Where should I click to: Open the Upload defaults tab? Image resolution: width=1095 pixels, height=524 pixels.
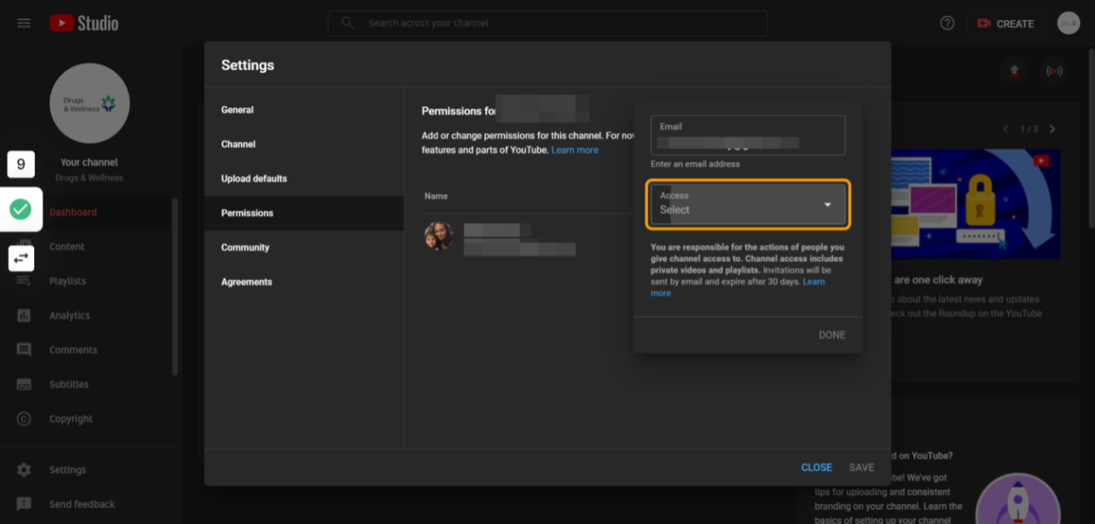[x=304, y=178]
